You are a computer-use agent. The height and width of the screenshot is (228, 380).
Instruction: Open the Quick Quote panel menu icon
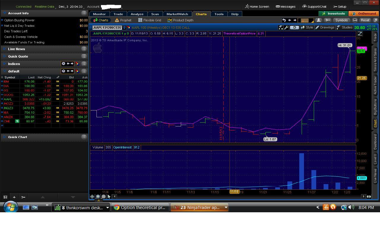(x=84, y=56)
